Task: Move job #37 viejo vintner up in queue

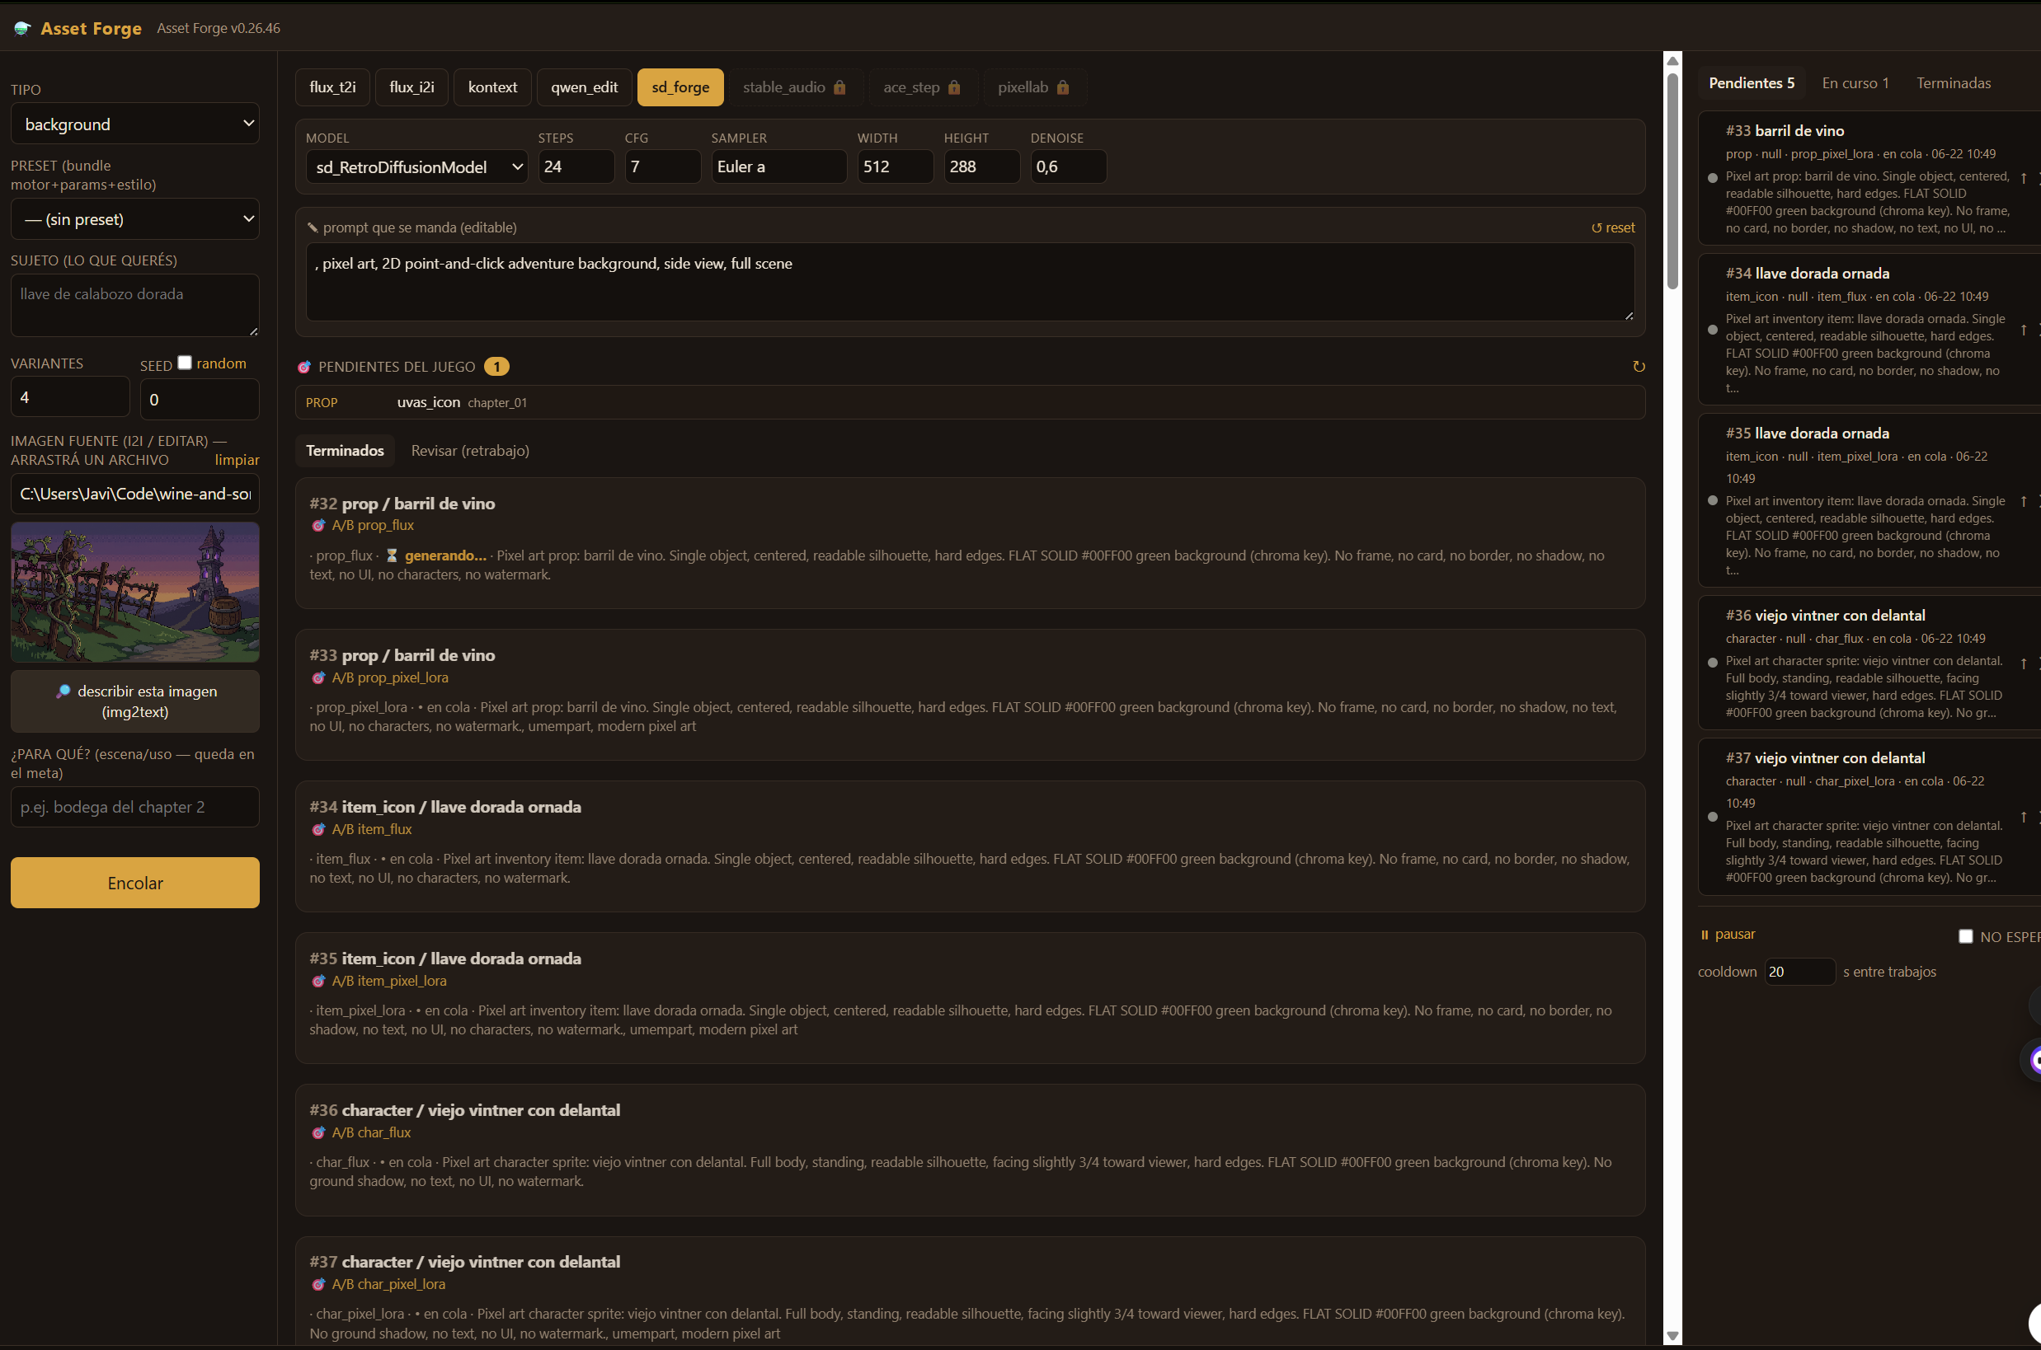Action: (2024, 816)
